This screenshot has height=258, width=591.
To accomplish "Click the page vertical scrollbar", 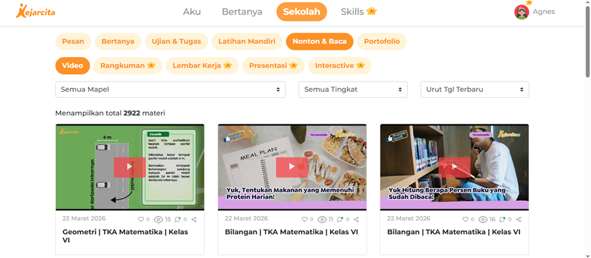I will 588,41.
